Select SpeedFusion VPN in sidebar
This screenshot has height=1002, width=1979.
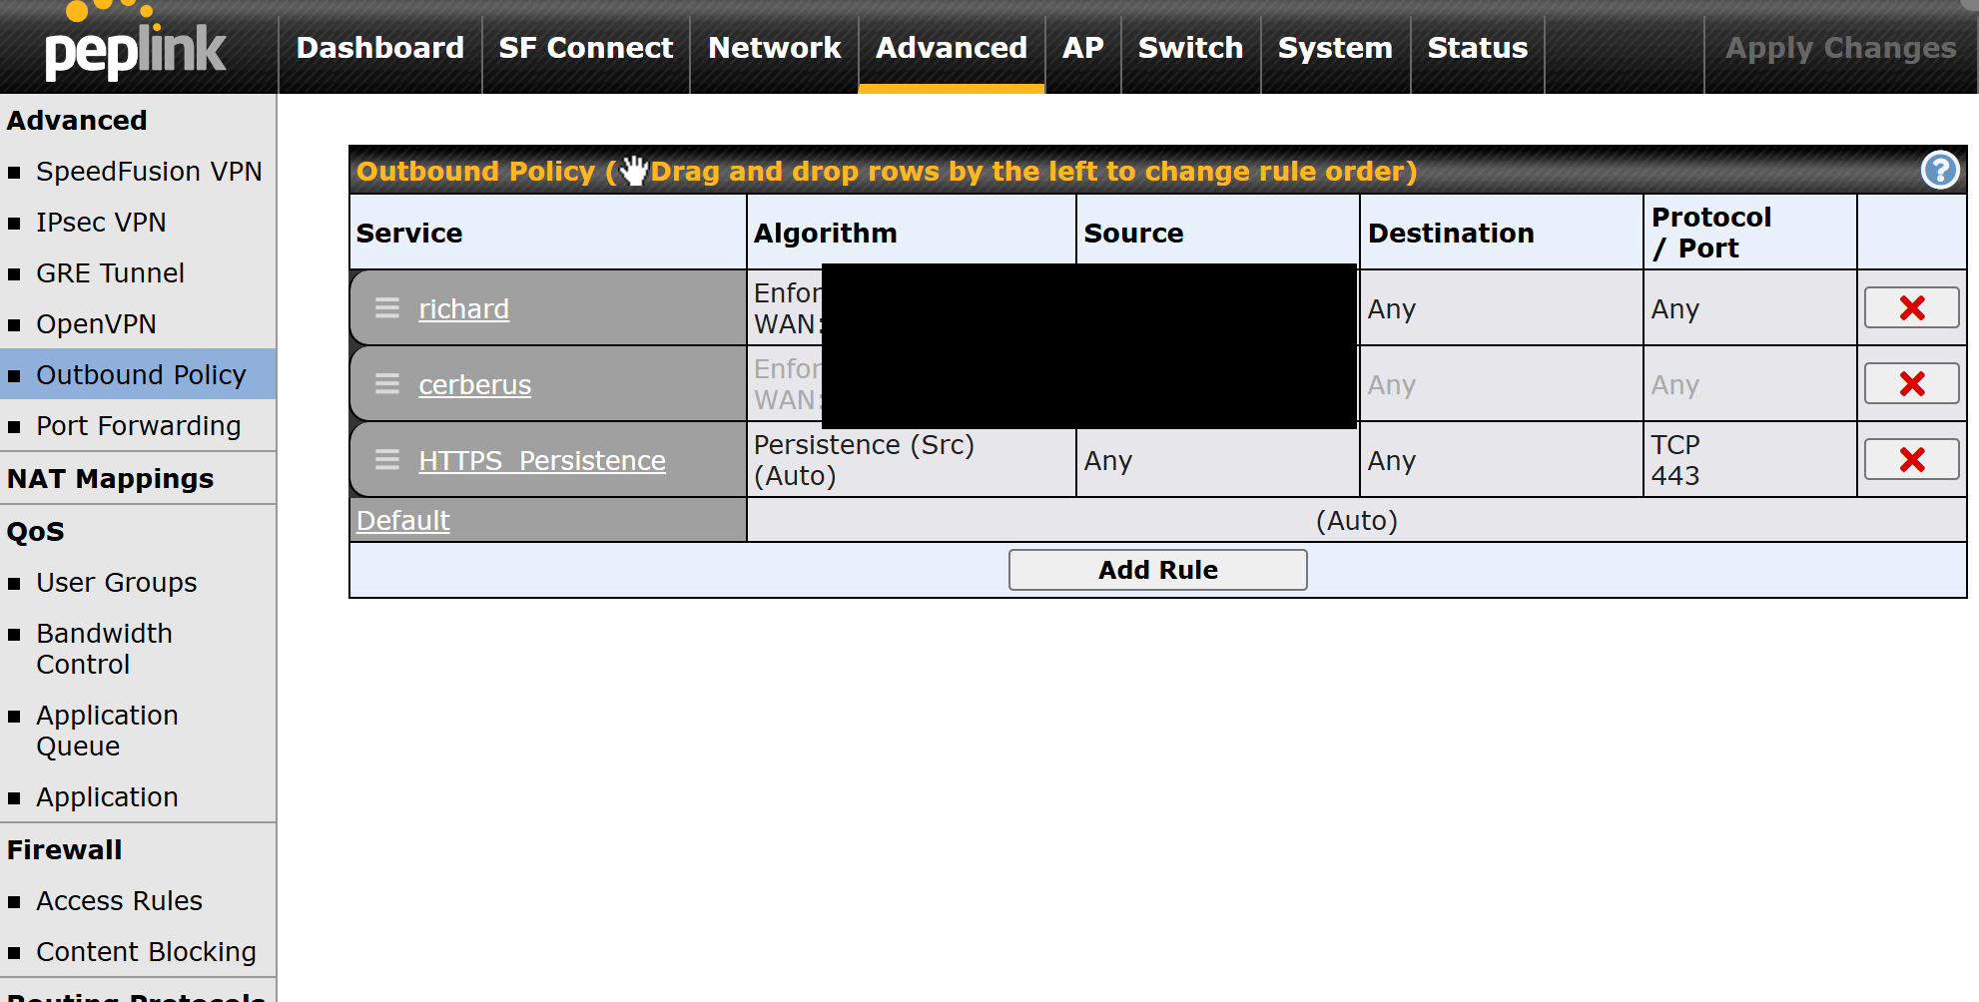click(149, 172)
